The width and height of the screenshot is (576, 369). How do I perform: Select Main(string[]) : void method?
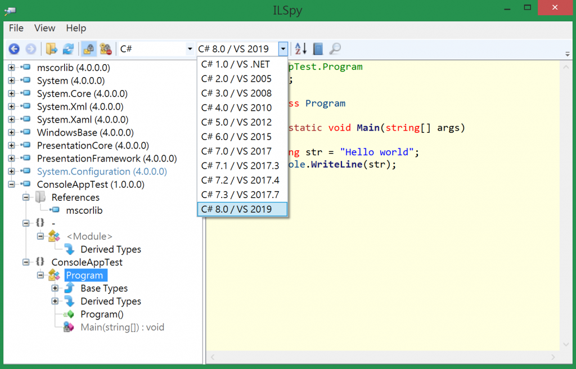[122, 327]
